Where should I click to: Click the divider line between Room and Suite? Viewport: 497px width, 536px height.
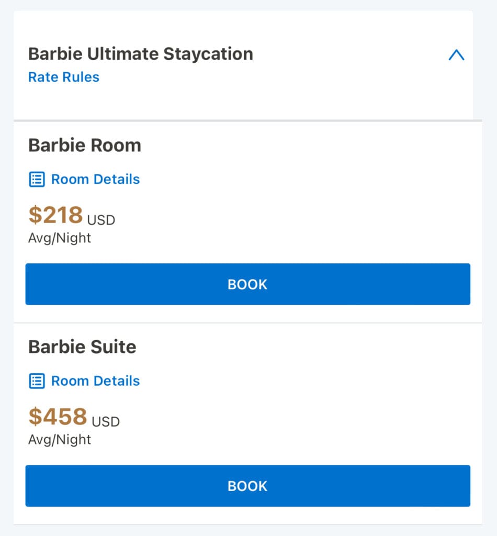point(247,323)
